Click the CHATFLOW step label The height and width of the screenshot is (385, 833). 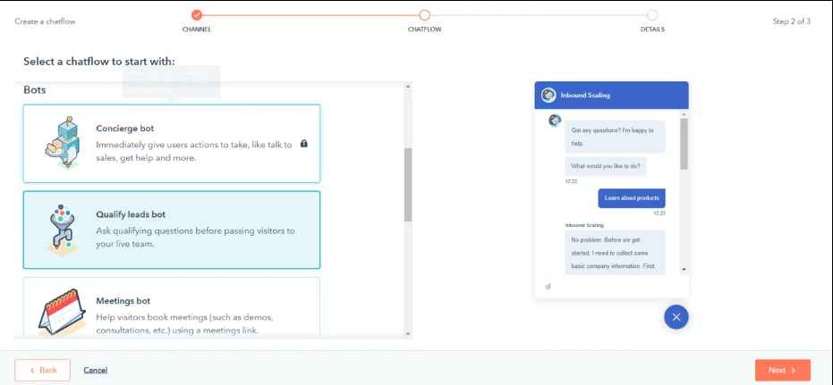[x=424, y=29]
